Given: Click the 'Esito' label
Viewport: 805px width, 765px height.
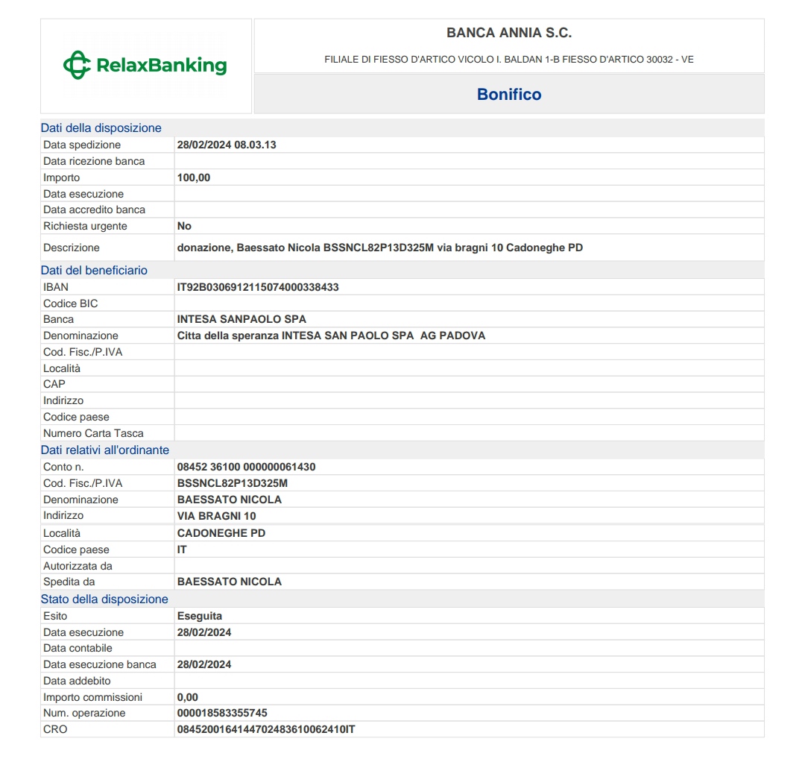Looking at the screenshot, I should (55, 616).
